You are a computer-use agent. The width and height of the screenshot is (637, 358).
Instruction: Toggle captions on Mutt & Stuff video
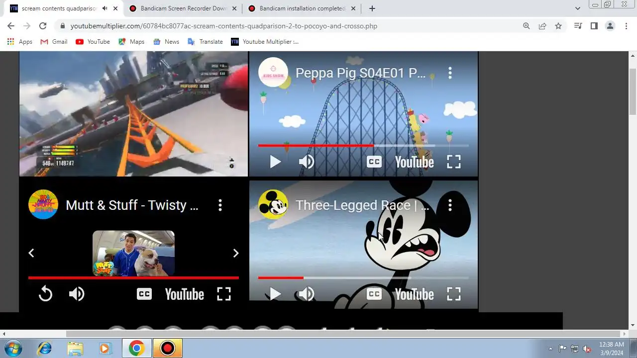tap(144, 294)
